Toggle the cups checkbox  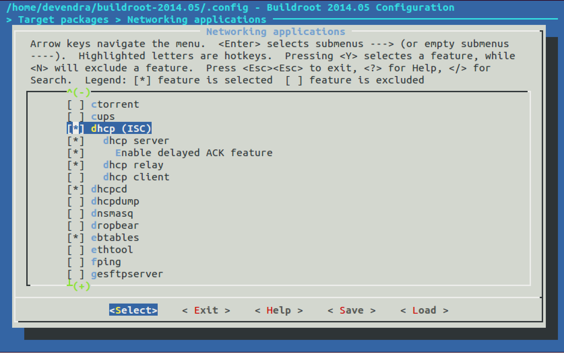point(75,117)
